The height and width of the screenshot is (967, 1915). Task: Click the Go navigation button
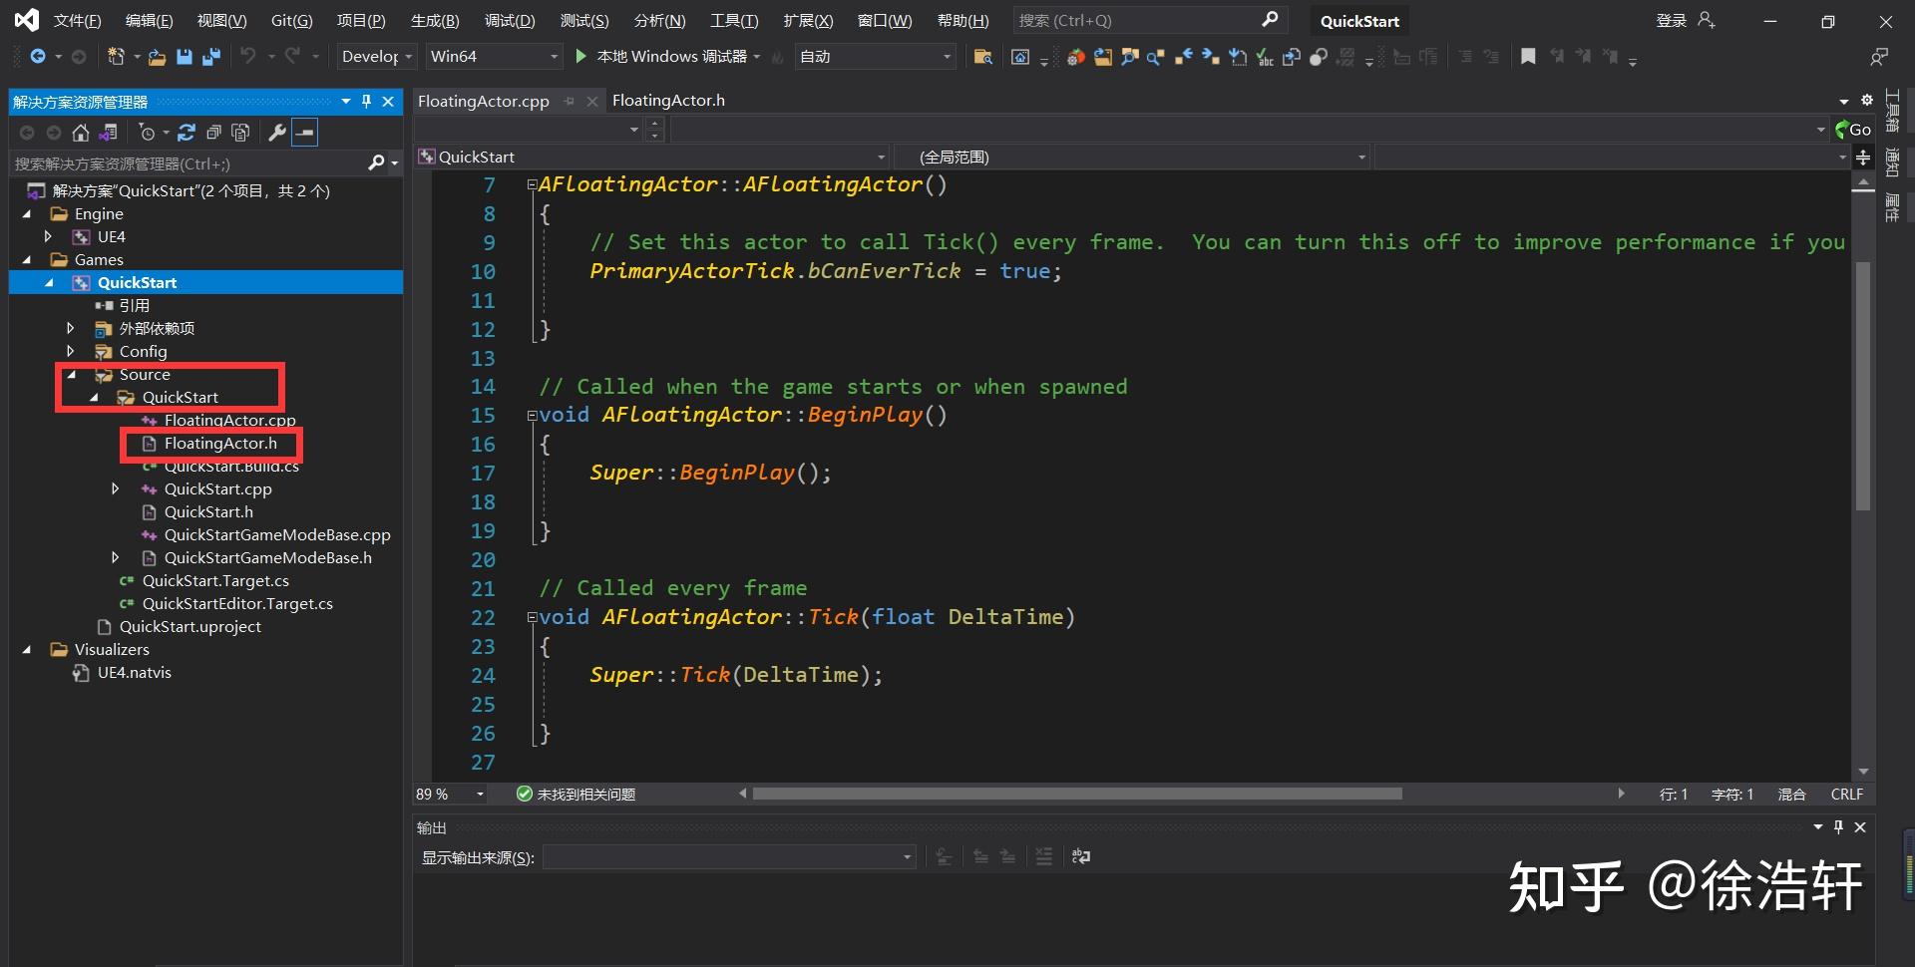click(1859, 129)
